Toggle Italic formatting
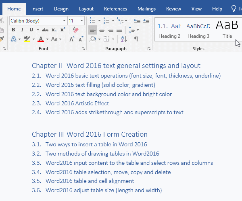Viewport: 242px width, 201px height. tap(22, 29)
